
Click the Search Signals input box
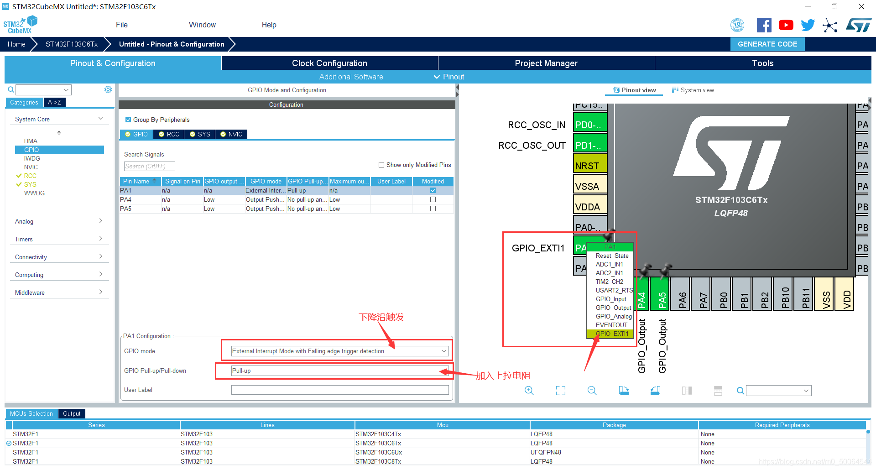click(x=149, y=166)
